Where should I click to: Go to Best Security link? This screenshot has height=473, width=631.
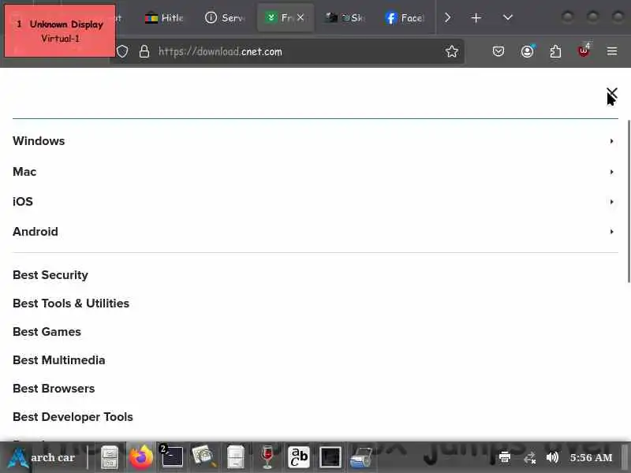[50, 275]
